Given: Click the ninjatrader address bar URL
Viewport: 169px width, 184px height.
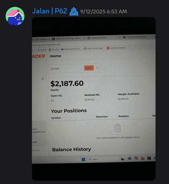Looking at the screenshot, I should (46, 45).
